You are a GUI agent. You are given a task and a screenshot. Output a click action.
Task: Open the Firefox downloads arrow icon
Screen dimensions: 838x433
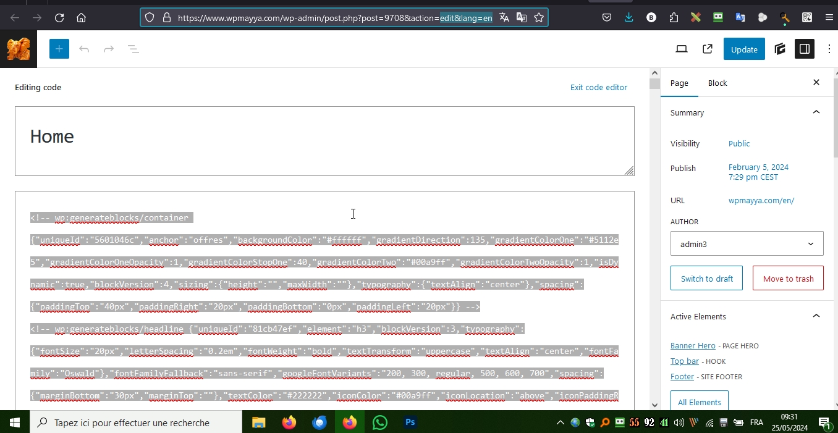tap(628, 17)
